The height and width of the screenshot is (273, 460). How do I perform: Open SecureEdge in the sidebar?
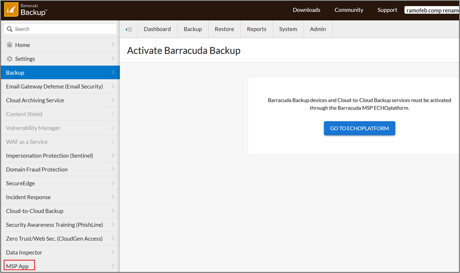60,183
